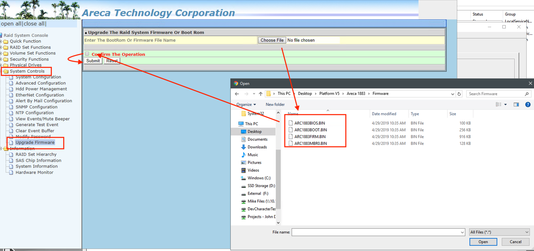
Task: Go up one folder level arrow
Action: tap(261, 94)
